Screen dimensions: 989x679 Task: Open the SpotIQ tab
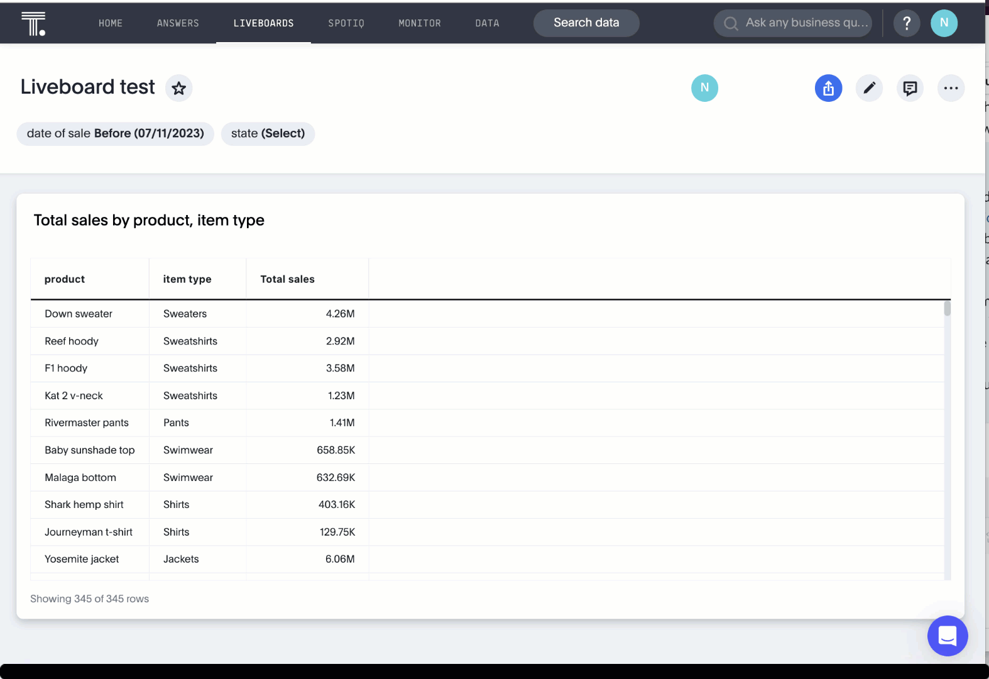[346, 23]
